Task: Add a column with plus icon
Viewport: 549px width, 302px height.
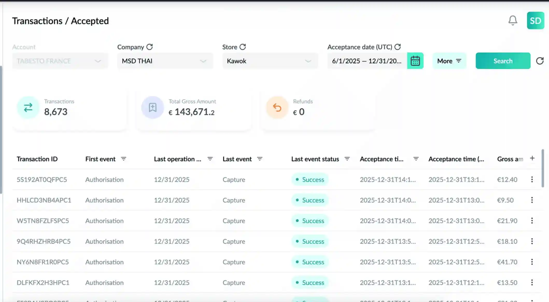Action: pyautogui.click(x=532, y=158)
